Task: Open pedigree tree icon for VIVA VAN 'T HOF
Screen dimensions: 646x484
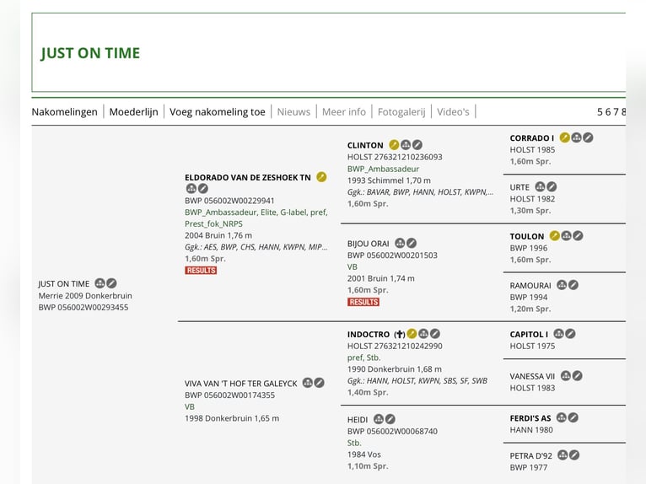Action: [x=308, y=383]
